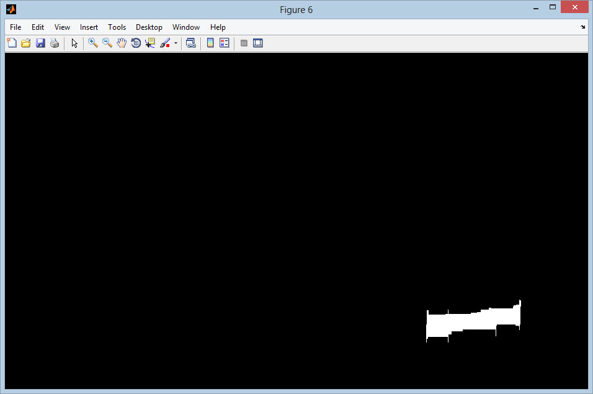The width and height of the screenshot is (593, 394).
Task: Activate the Zoom Out magnifier tool
Action: 107,43
